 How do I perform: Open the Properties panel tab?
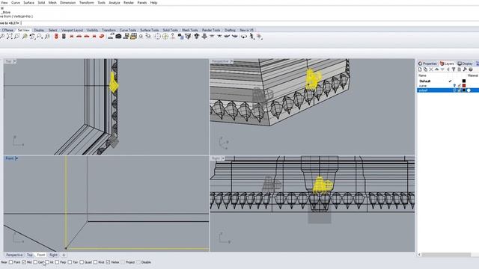point(427,64)
